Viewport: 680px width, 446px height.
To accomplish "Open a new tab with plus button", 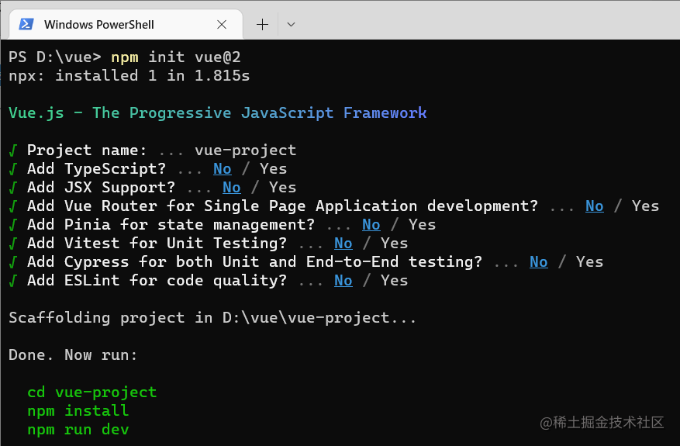I will [262, 24].
